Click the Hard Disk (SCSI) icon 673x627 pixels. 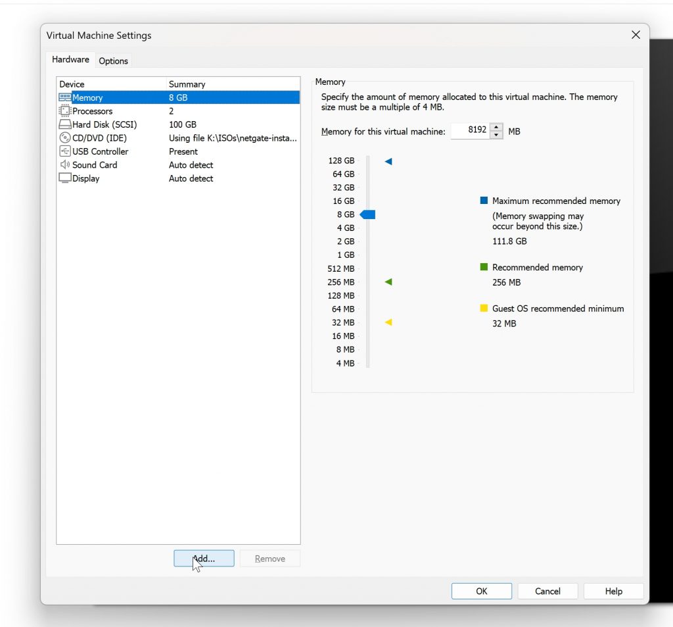(64, 124)
